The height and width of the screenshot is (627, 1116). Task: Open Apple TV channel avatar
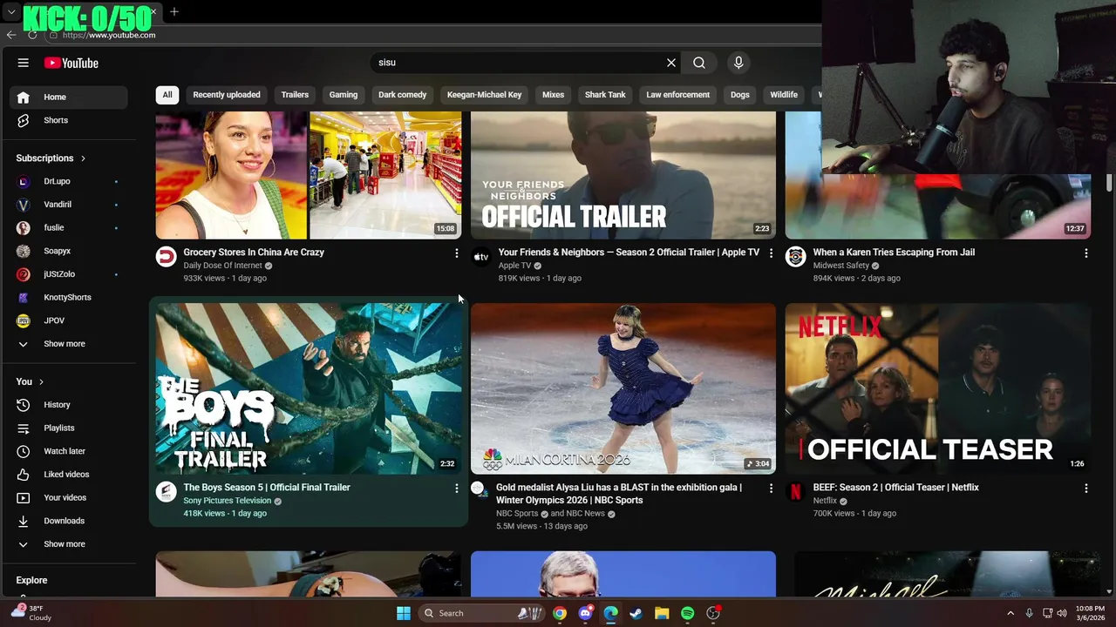pyautogui.click(x=480, y=256)
